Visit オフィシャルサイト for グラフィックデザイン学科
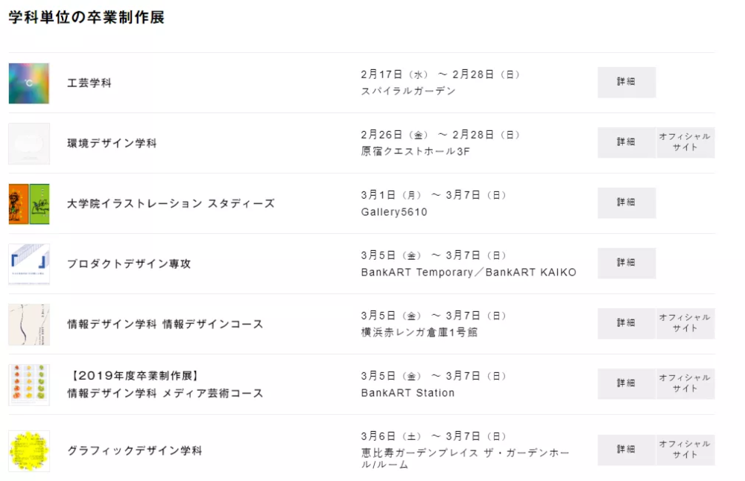 pos(685,450)
